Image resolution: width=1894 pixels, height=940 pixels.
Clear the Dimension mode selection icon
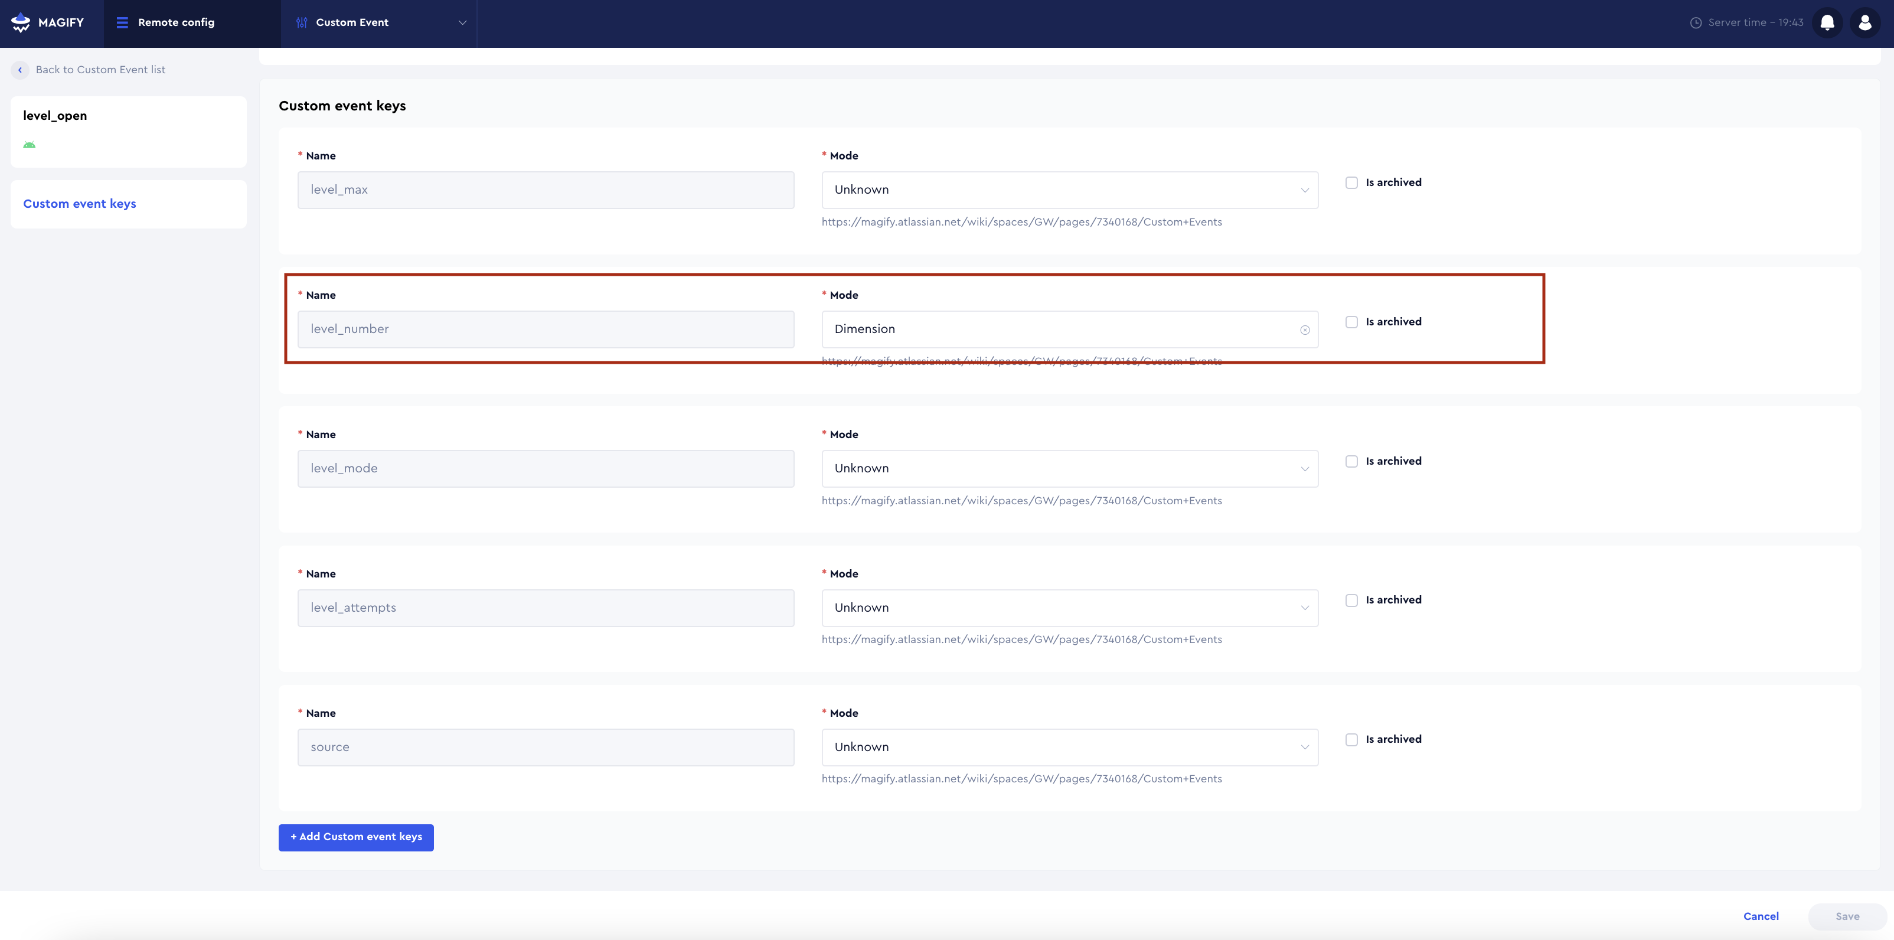(1304, 330)
